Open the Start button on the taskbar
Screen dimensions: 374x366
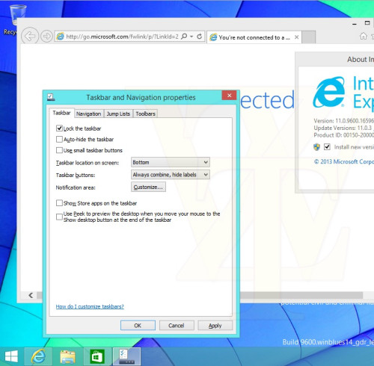[x=11, y=356]
